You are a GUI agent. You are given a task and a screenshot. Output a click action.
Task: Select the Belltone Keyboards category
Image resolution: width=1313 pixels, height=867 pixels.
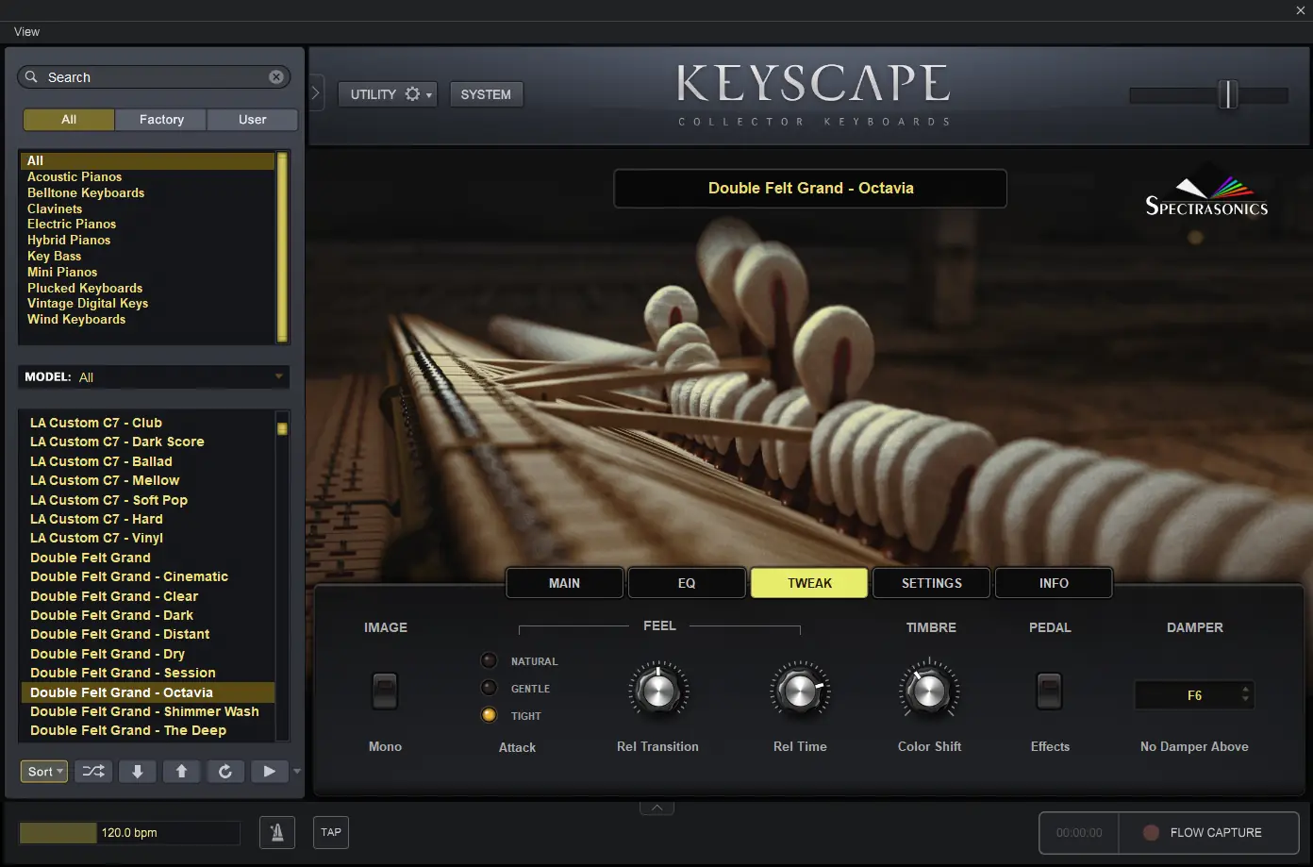click(86, 192)
